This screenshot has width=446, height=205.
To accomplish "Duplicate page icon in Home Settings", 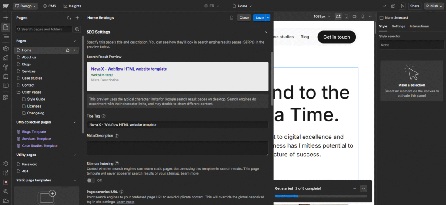I will point(232,18).
